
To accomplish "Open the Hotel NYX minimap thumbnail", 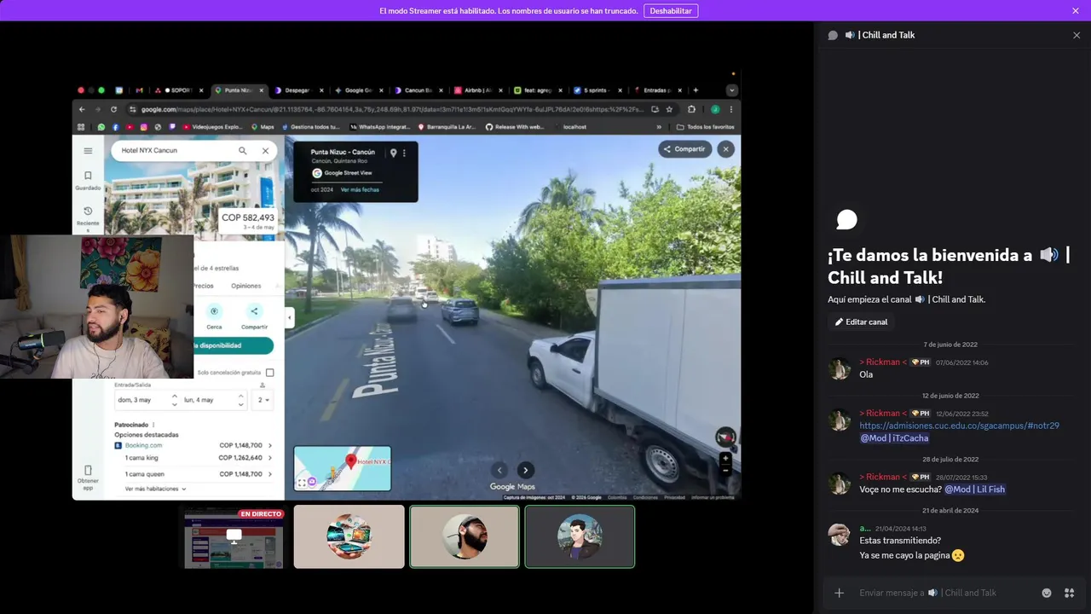I will (x=343, y=468).
